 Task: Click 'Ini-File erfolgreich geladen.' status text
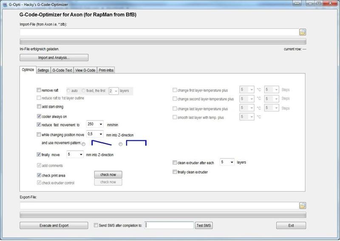click(40, 49)
